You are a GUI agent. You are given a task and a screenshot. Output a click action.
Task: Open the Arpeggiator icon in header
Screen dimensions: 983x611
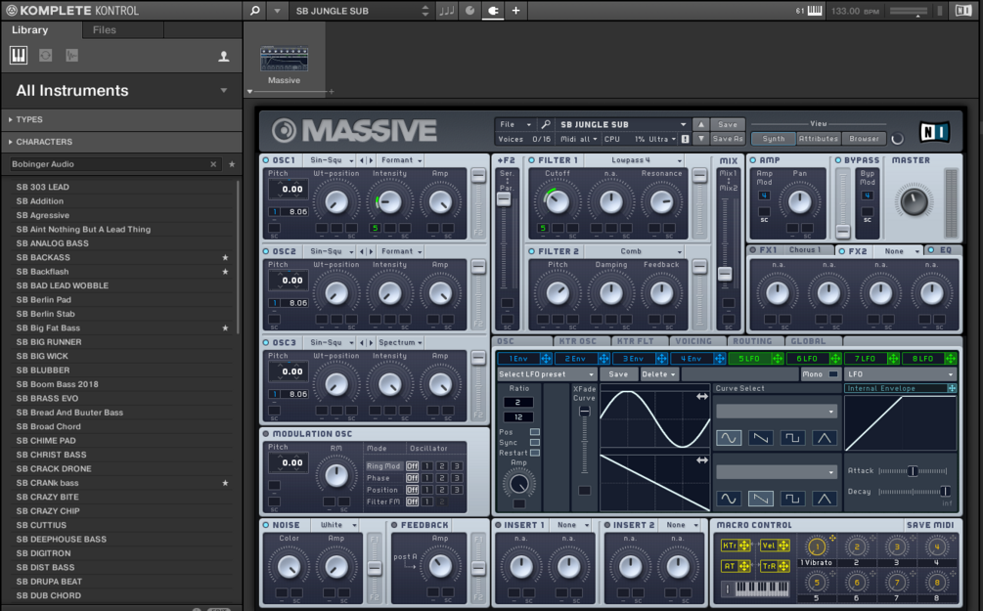469,11
